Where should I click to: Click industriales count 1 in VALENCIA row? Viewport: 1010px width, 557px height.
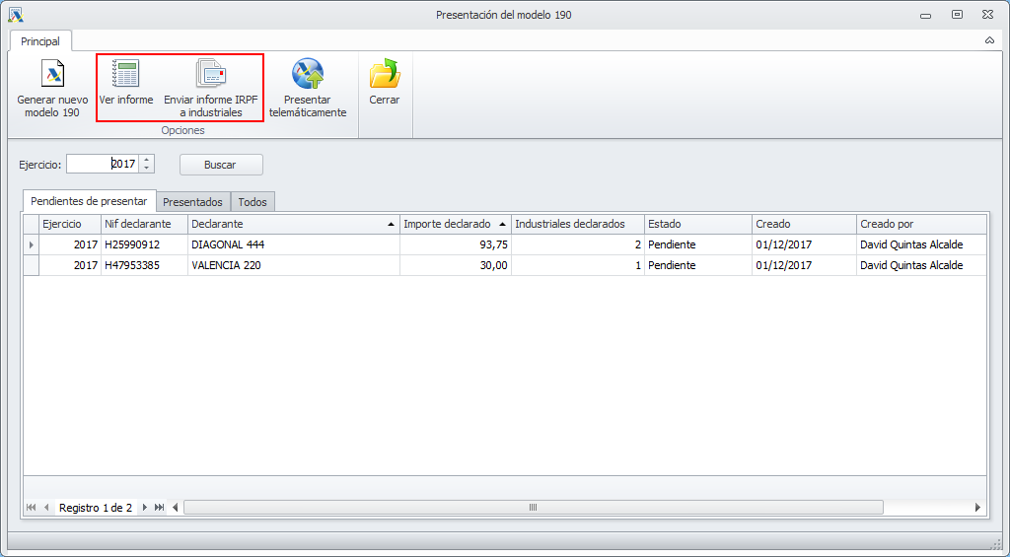(x=578, y=265)
